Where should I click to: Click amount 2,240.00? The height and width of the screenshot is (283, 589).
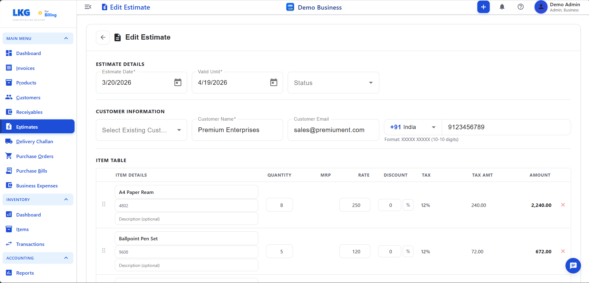tap(541, 205)
